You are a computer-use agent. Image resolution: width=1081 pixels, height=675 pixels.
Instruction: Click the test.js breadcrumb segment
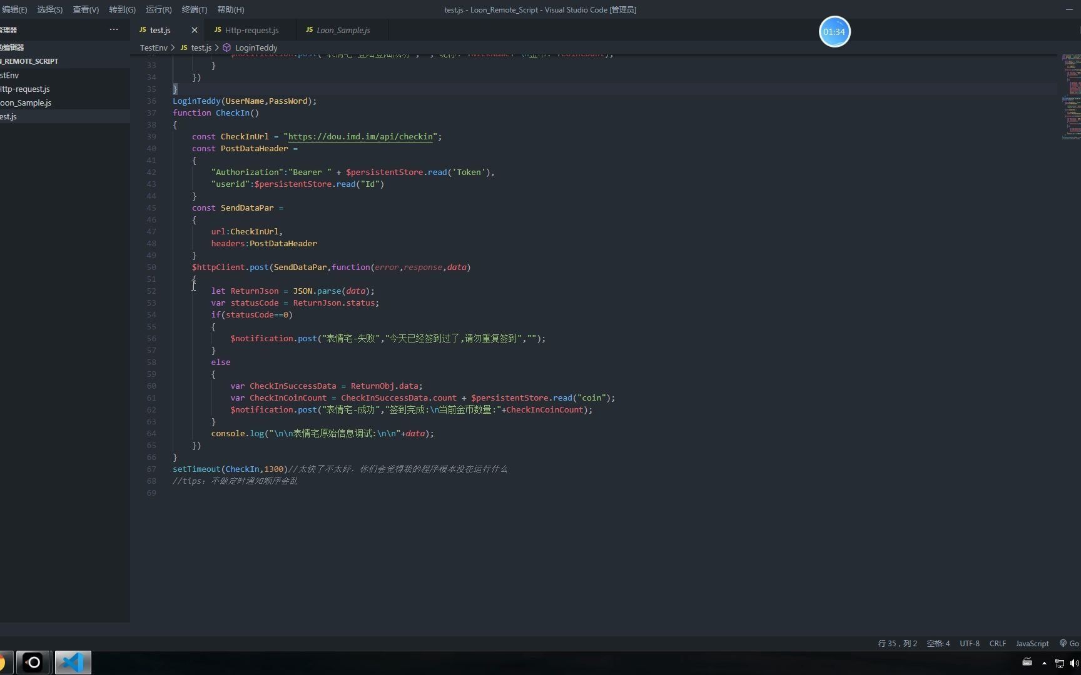[x=201, y=47]
